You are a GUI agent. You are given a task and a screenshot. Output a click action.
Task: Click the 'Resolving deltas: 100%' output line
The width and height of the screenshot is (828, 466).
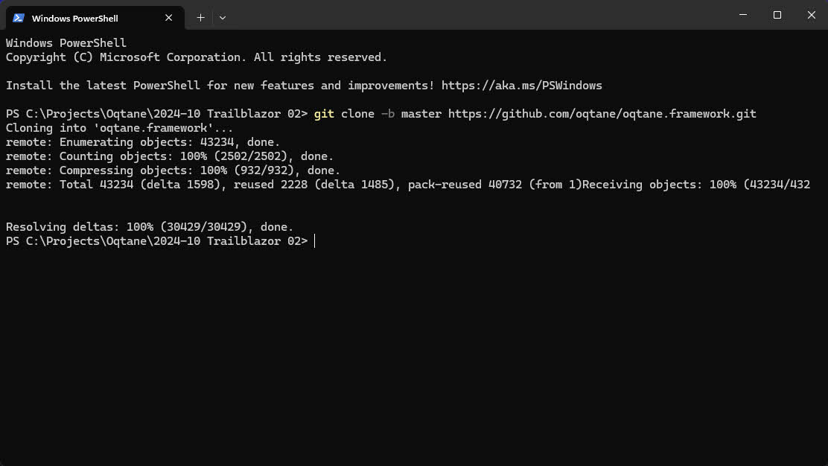click(149, 227)
